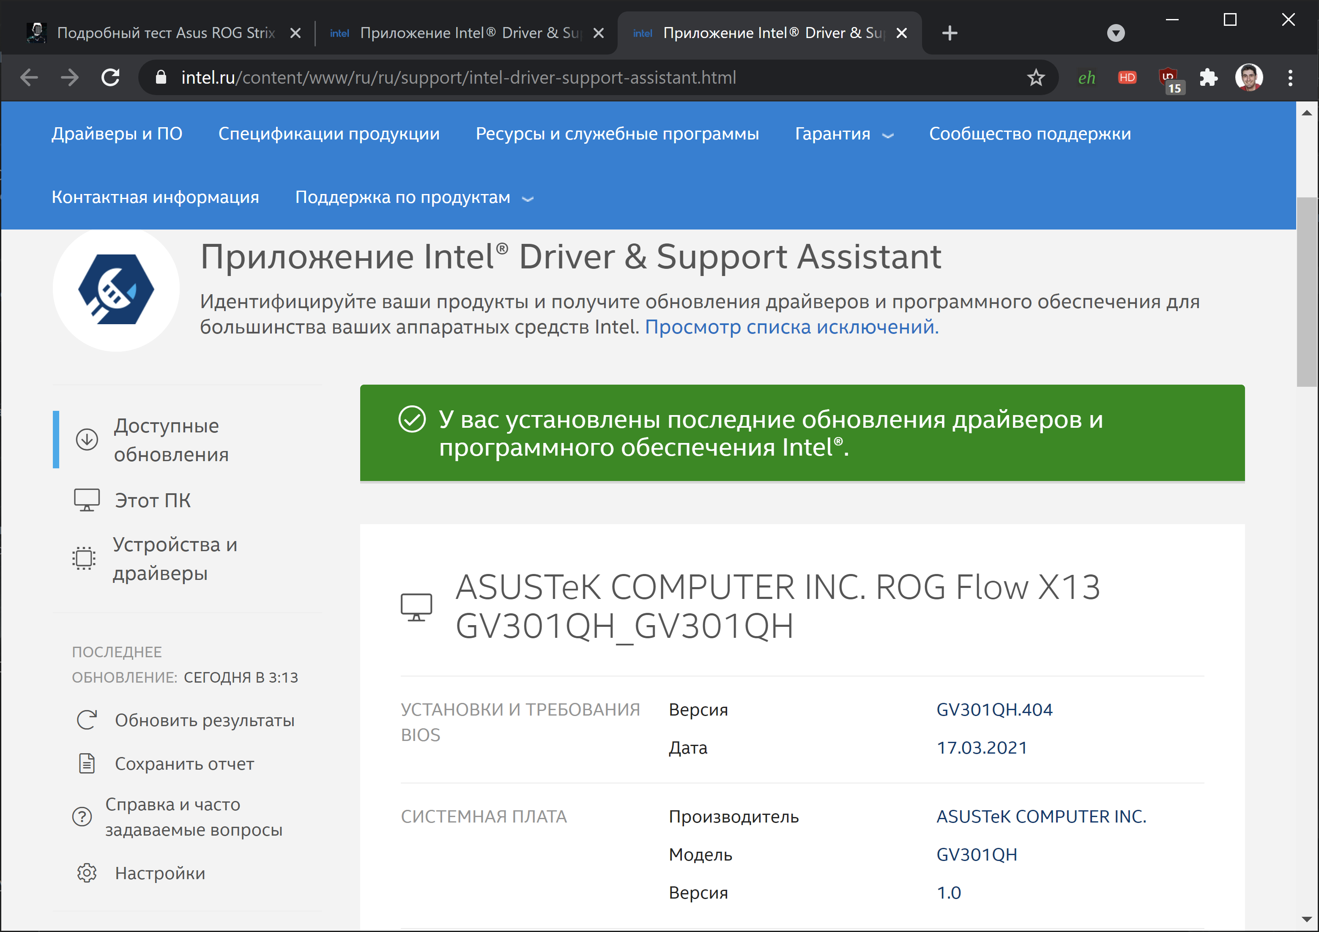Bookmark this page with the star icon
Viewport: 1319px width, 932px height.
tap(1036, 77)
